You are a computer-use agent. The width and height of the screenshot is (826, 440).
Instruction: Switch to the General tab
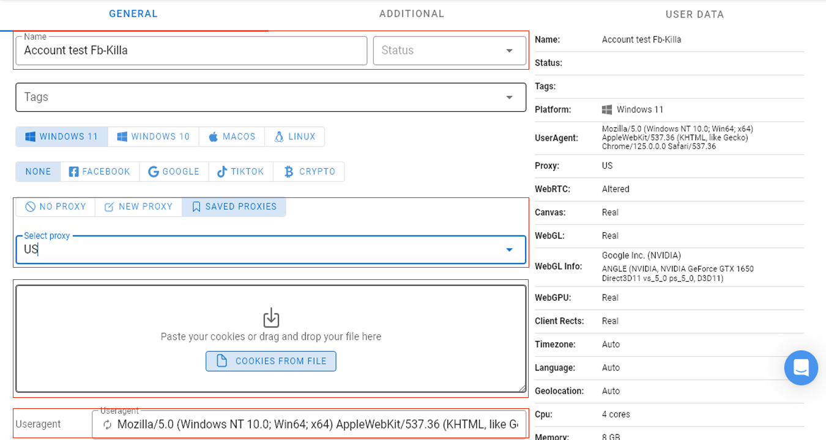pyautogui.click(x=133, y=13)
